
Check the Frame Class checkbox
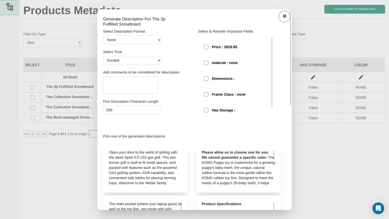[x=206, y=94]
